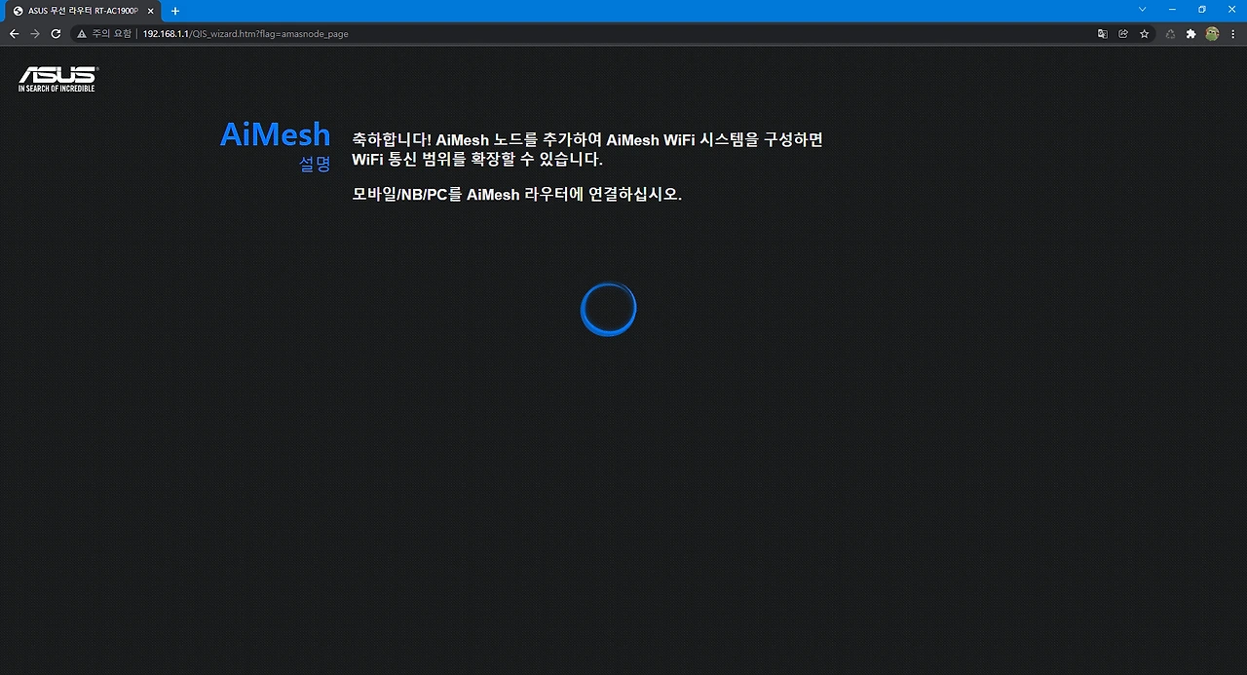Image resolution: width=1247 pixels, height=675 pixels.
Task: Open a new tab with the plus button
Action: pos(174,11)
